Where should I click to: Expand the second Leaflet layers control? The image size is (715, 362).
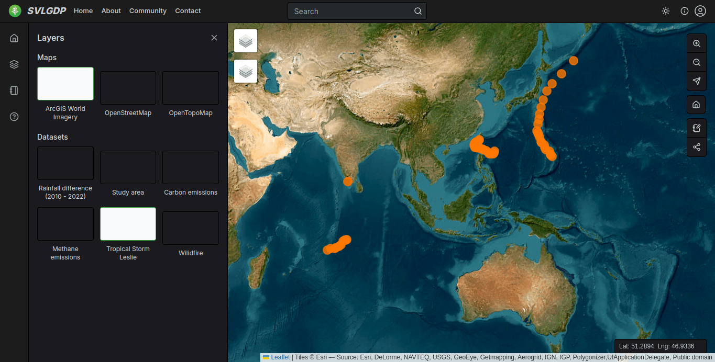tap(246, 71)
